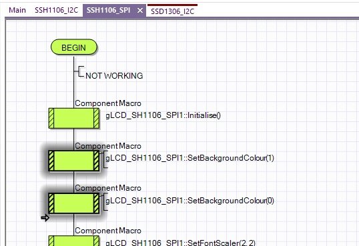Activate the SSH1106_SPI tab
The height and width of the screenshot is (246, 359).
tap(108, 10)
